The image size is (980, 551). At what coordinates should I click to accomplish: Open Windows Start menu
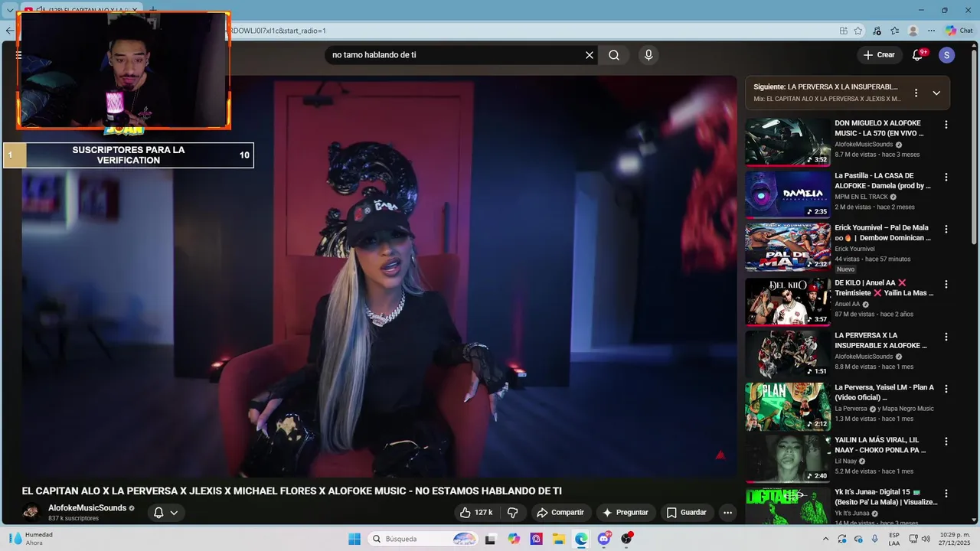pos(354,539)
